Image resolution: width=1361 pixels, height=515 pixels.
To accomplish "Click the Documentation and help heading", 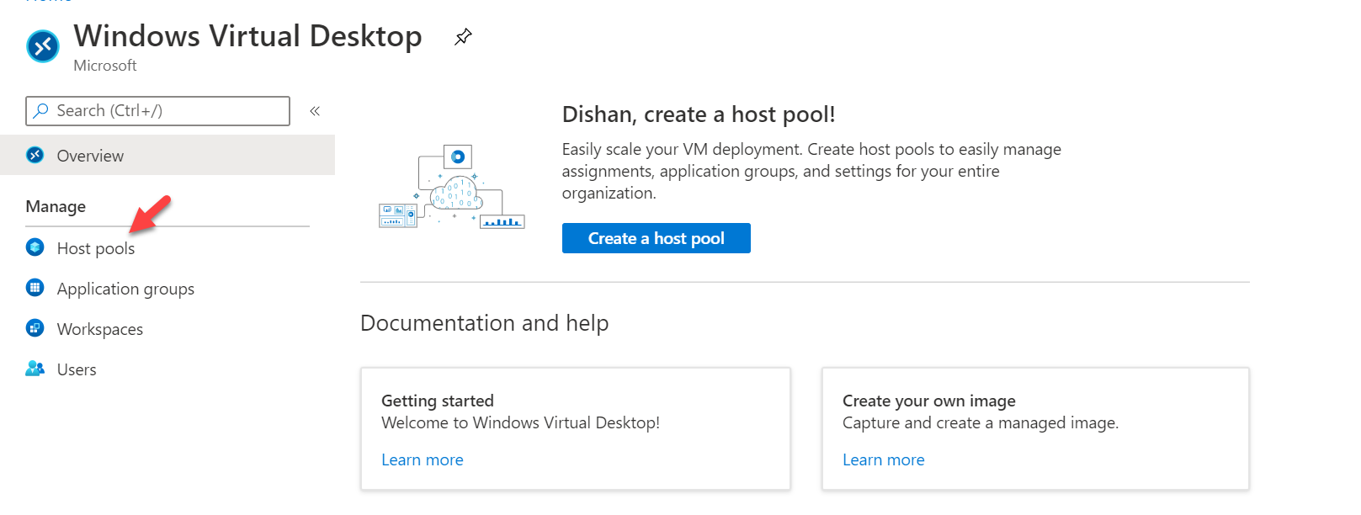I will click(485, 323).
